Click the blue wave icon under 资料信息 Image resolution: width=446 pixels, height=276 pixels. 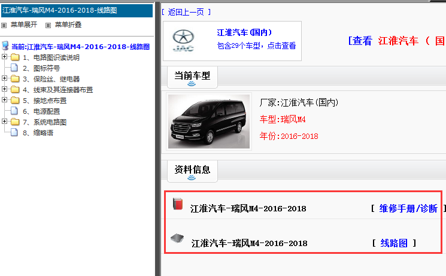(192, 178)
